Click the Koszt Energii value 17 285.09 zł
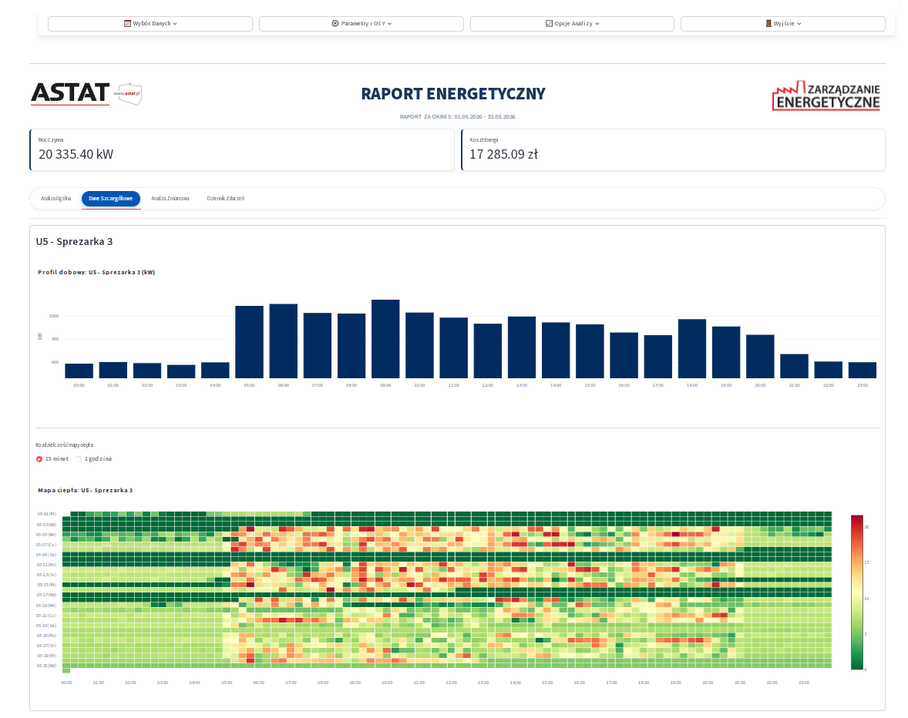The height and width of the screenshot is (718, 908). pos(504,155)
